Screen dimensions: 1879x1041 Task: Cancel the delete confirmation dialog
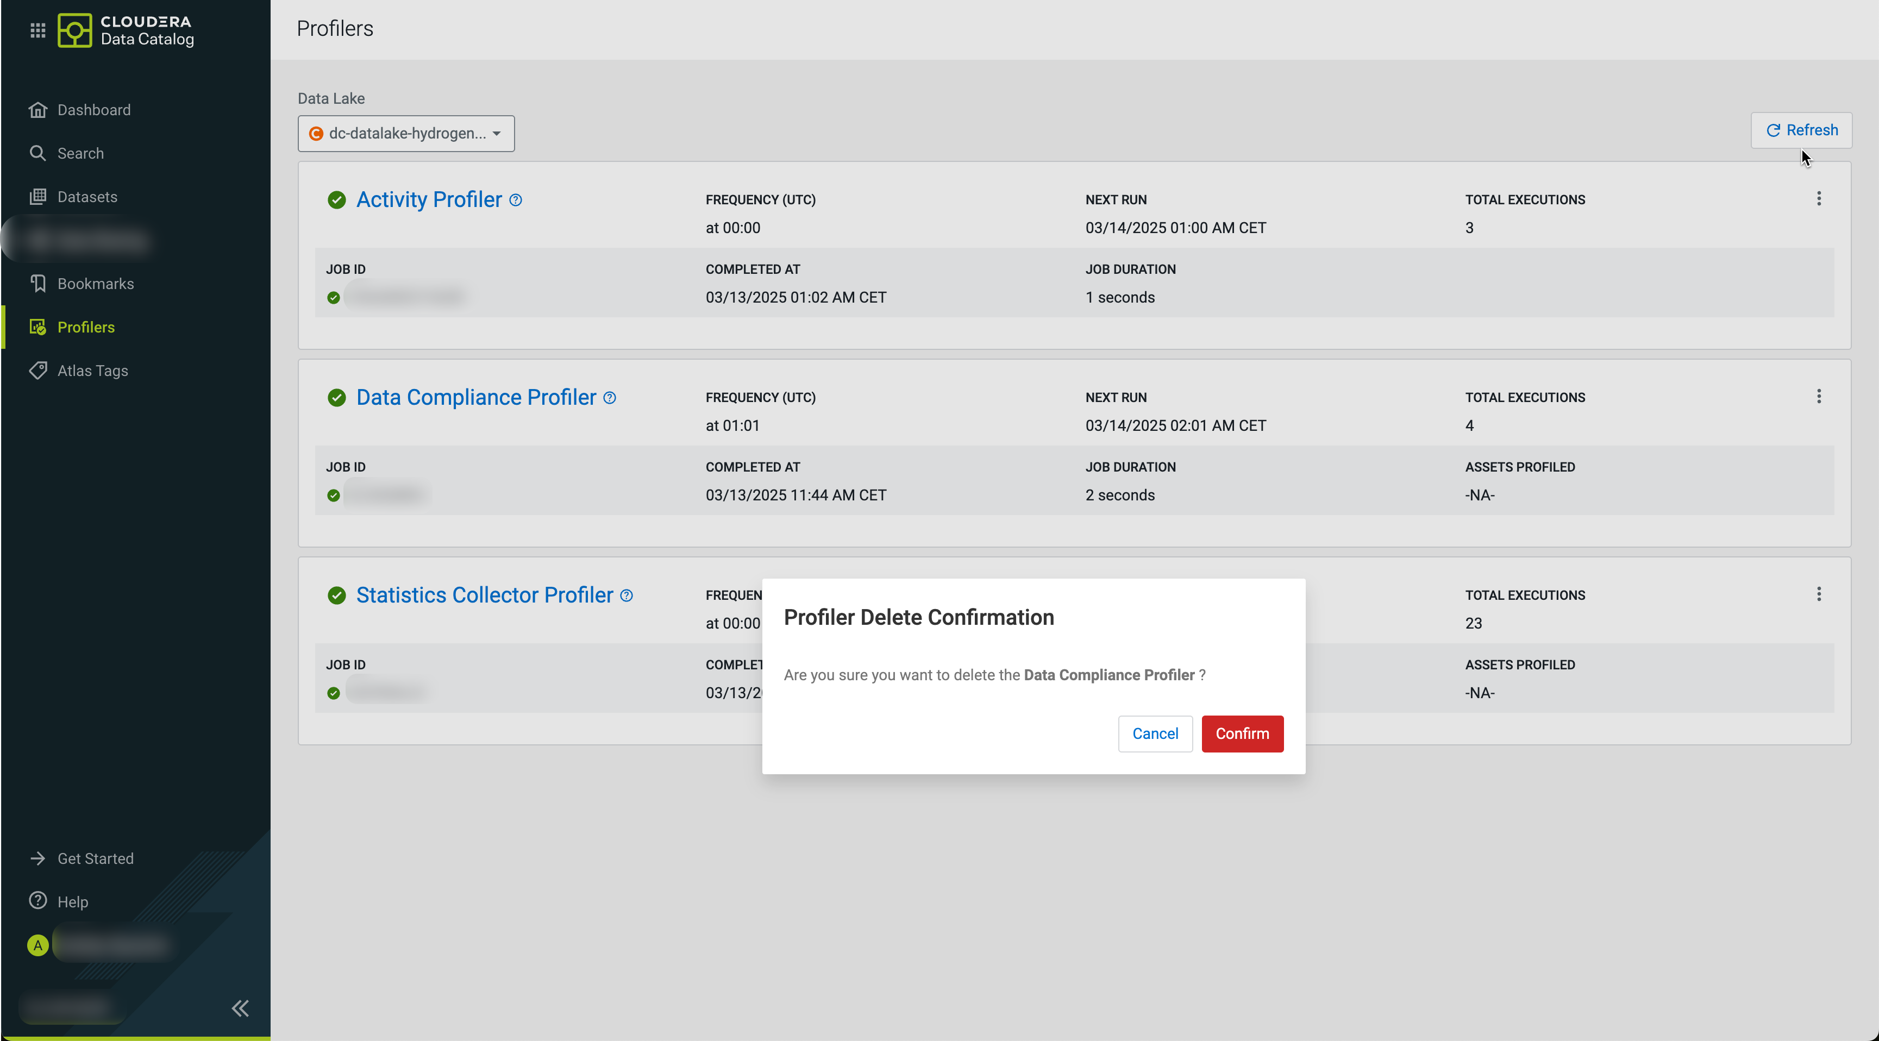click(x=1155, y=733)
